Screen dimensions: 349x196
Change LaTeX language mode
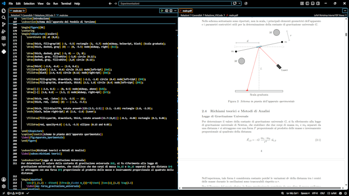(332, 193)
